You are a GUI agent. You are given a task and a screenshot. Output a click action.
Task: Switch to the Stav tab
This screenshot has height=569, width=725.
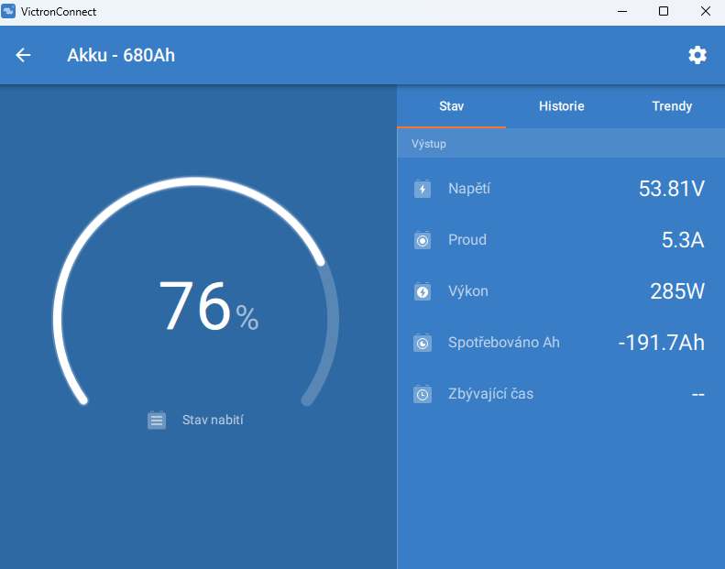tap(451, 106)
